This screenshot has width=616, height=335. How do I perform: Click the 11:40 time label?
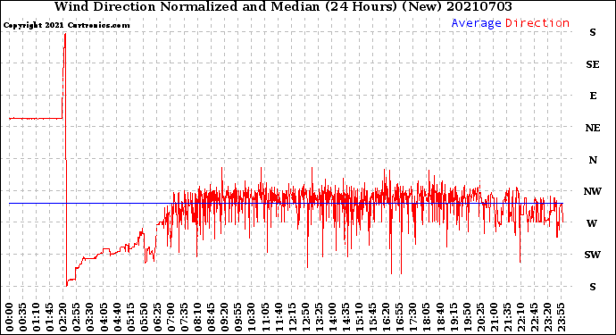tap(279, 318)
